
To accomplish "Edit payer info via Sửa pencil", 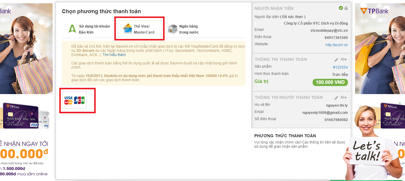I will pos(341,98).
